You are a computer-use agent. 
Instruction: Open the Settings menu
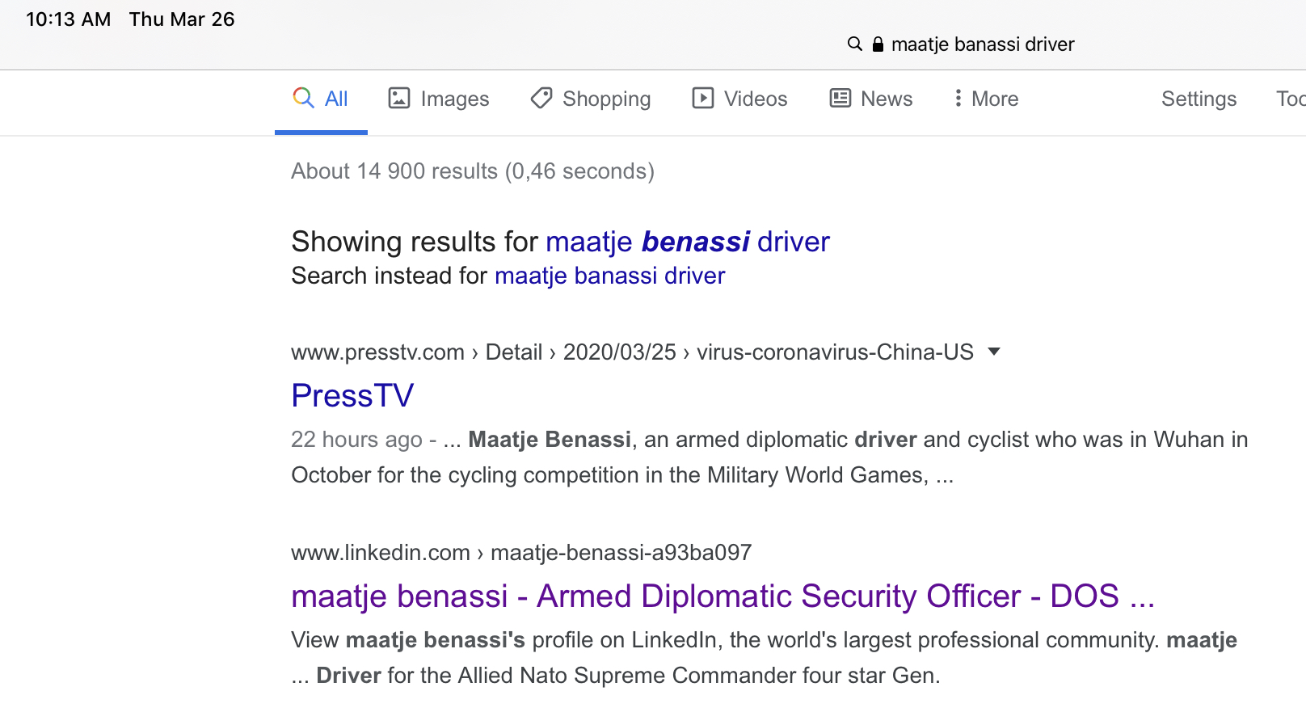pos(1199,99)
